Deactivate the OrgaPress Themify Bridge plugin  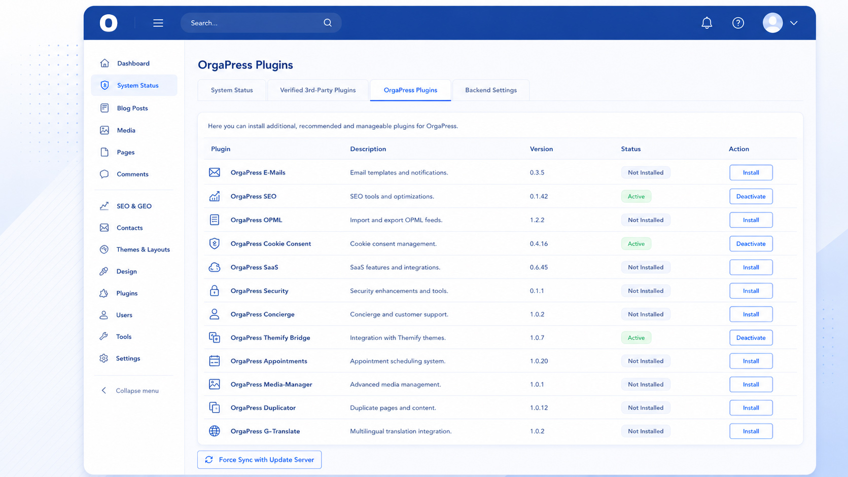point(751,338)
